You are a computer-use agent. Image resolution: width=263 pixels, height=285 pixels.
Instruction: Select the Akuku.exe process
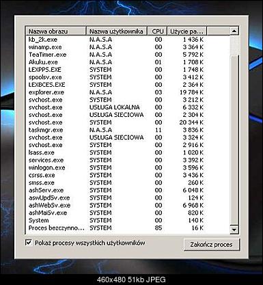pos(116,62)
